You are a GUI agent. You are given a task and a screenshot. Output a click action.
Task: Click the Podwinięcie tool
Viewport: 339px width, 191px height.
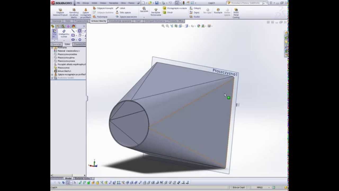[x=100, y=17]
